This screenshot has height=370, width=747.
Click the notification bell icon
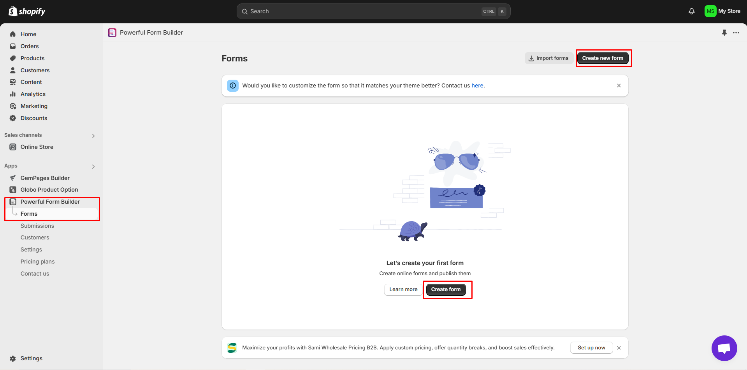[x=691, y=11]
